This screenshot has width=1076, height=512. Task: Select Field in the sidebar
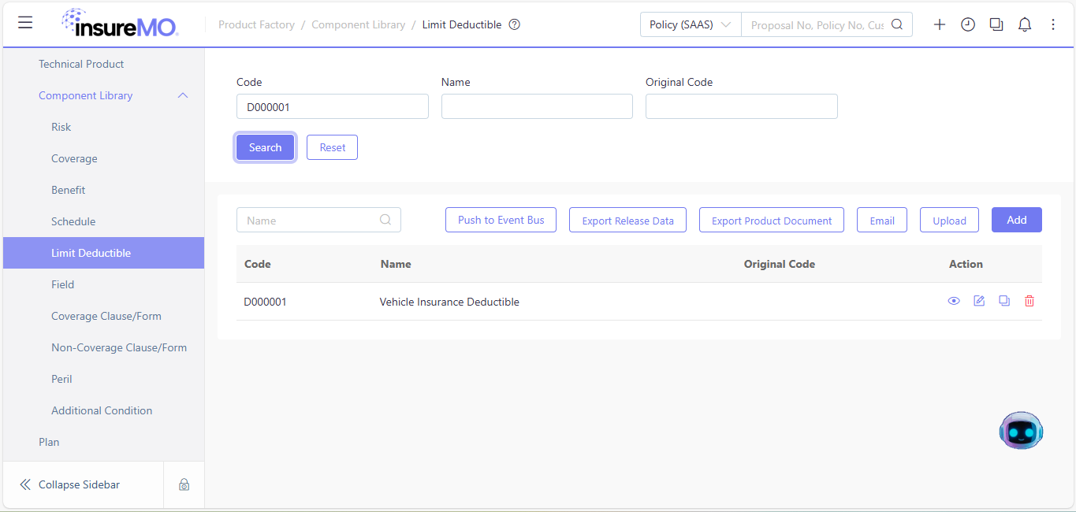click(x=63, y=284)
